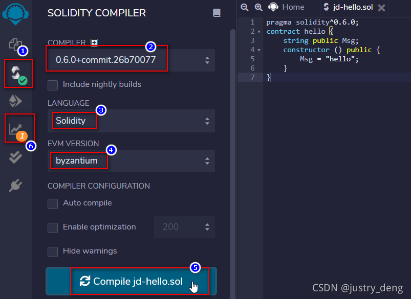Click 'string public Msg;' code line
Screen dimensions: 411x299
(x=321, y=40)
